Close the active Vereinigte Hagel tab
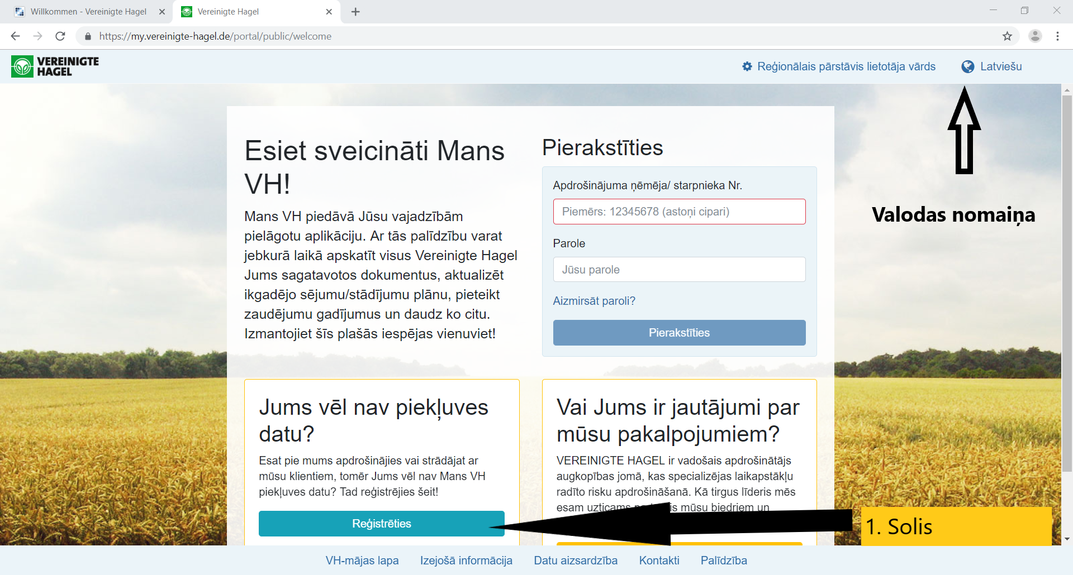 tap(329, 12)
